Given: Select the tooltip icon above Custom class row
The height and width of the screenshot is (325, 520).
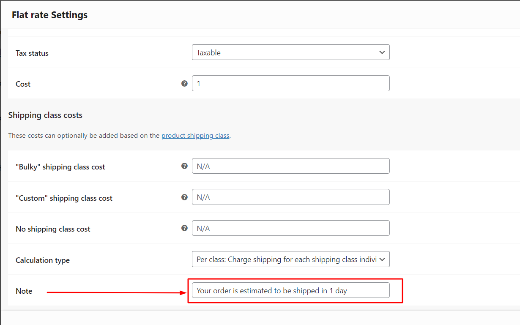Looking at the screenshot, I should 184,197.
